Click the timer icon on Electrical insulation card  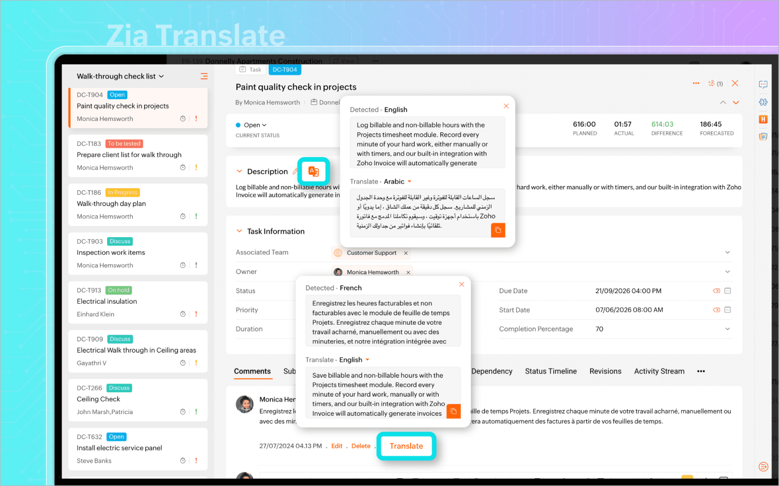(183, 314)
